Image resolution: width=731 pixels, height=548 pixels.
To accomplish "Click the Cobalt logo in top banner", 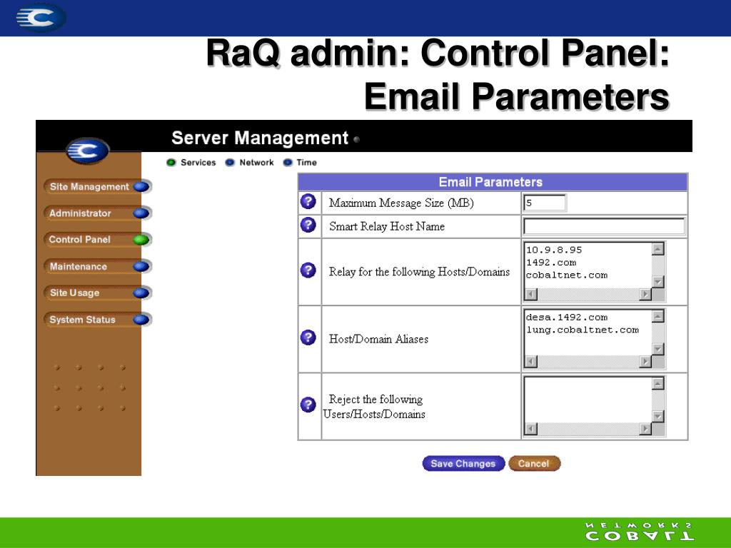I will (41, 18).
